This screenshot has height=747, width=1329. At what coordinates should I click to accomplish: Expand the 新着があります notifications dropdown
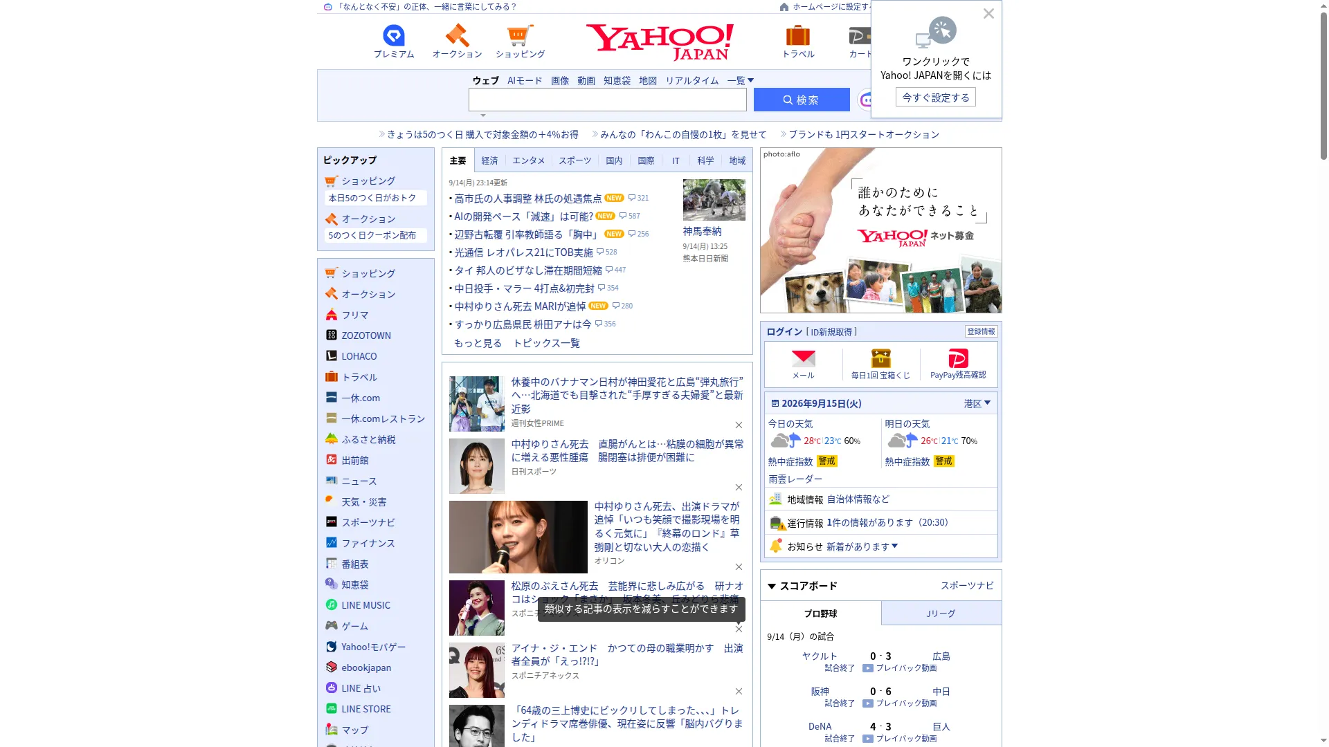pyautogui.click(x=862, y=546)
